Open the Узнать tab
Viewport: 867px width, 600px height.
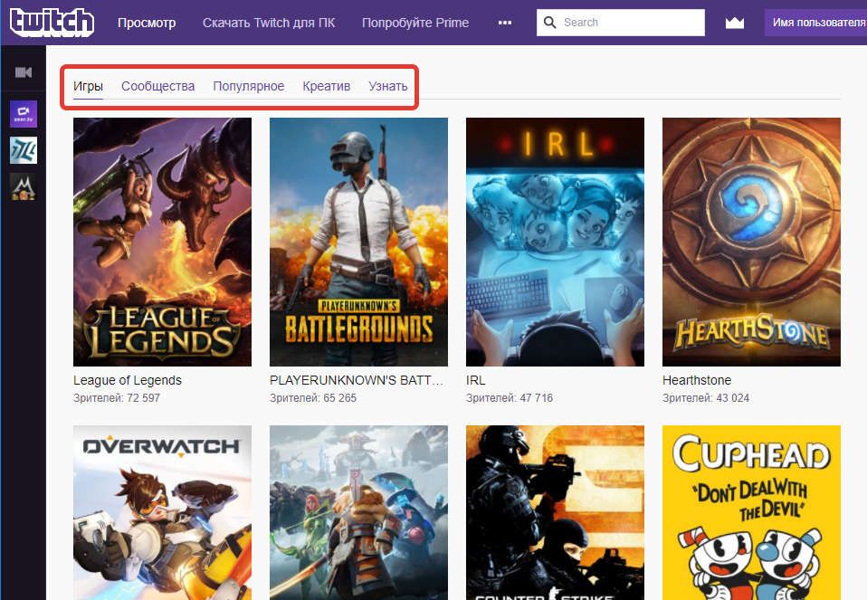tap(388, 86)
